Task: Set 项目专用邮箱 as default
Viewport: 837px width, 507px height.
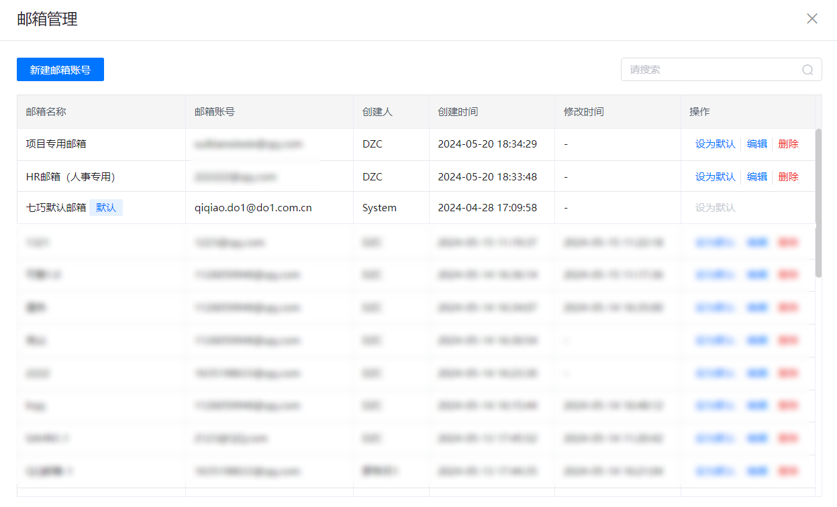Action: pos(715,144)
